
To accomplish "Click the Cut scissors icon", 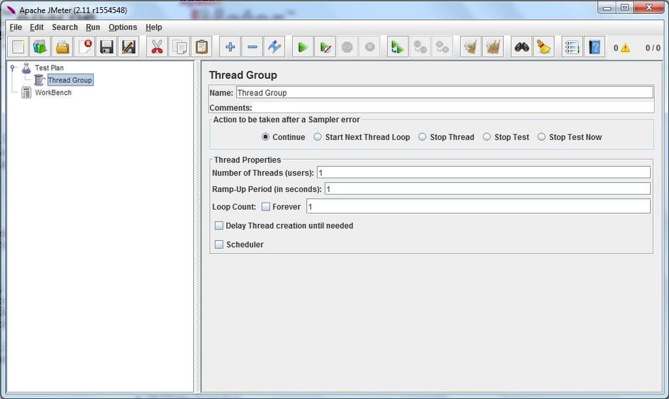I will pos(157,47).
